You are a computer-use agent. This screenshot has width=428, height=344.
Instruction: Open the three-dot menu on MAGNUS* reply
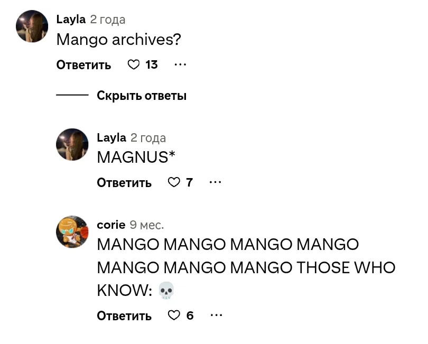click(x=215, y=182)
